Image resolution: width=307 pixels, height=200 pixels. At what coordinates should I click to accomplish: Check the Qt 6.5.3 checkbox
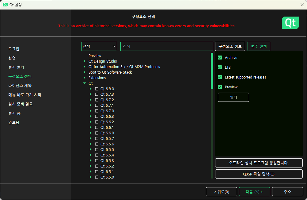pos(97,161)
